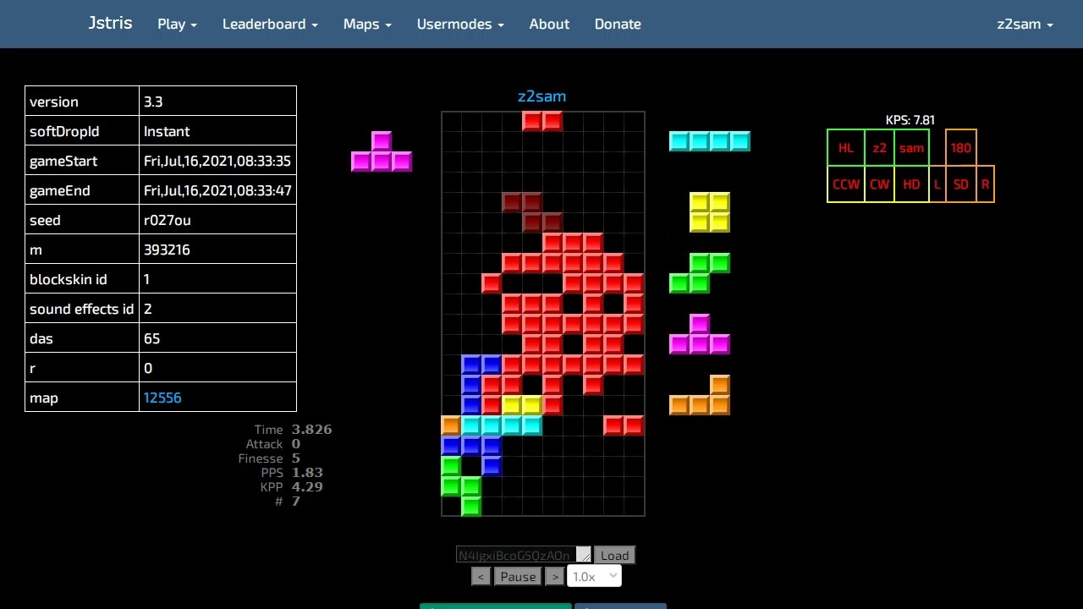Screen dimensions: 1083x609
Task: Expand the Usermodes menu
Action: pos(460,24)
